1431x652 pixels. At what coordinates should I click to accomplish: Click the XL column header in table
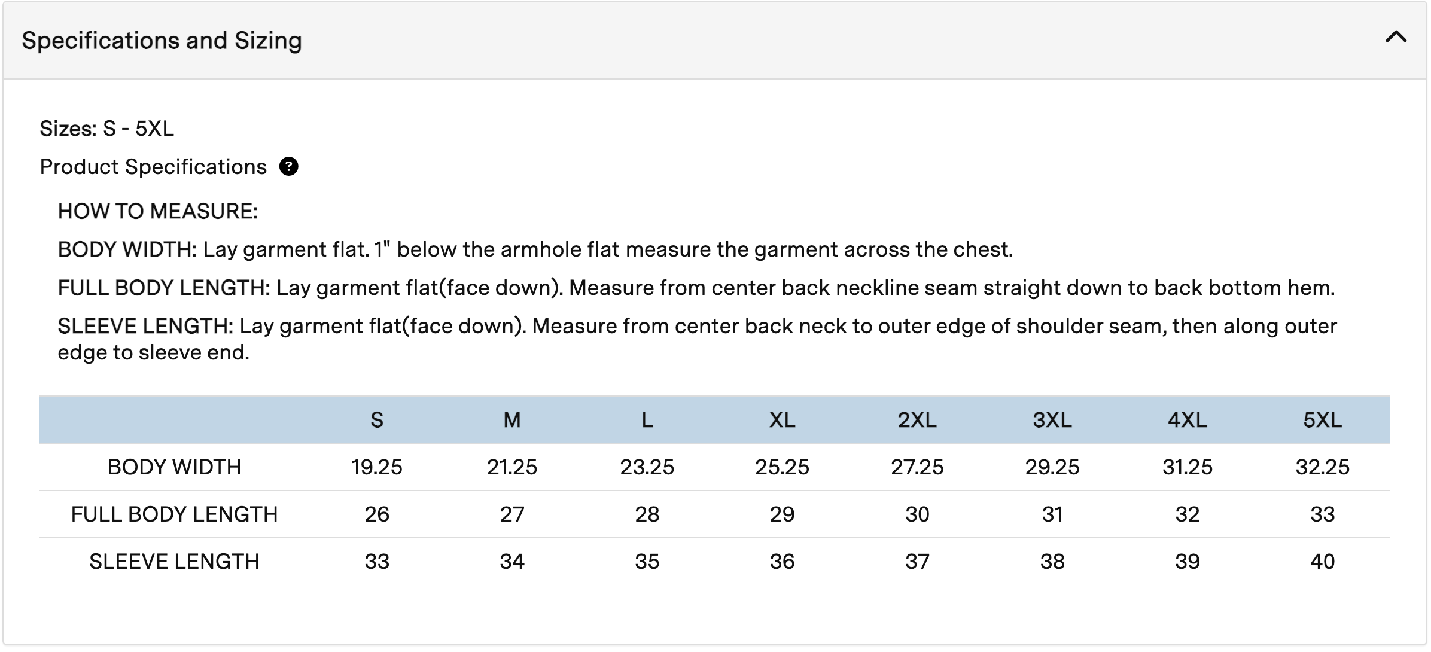[782, 420]
